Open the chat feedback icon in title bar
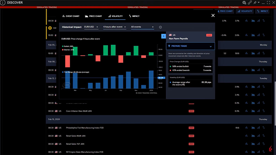Image resolution: width=276 pixels, height=155 pixels. 244,2
